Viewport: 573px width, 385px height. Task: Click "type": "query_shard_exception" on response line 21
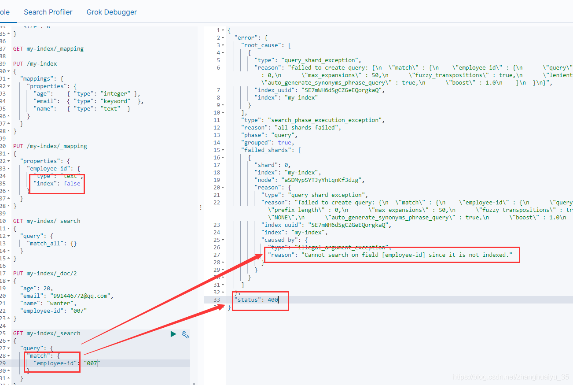click(x=315, y=195)
